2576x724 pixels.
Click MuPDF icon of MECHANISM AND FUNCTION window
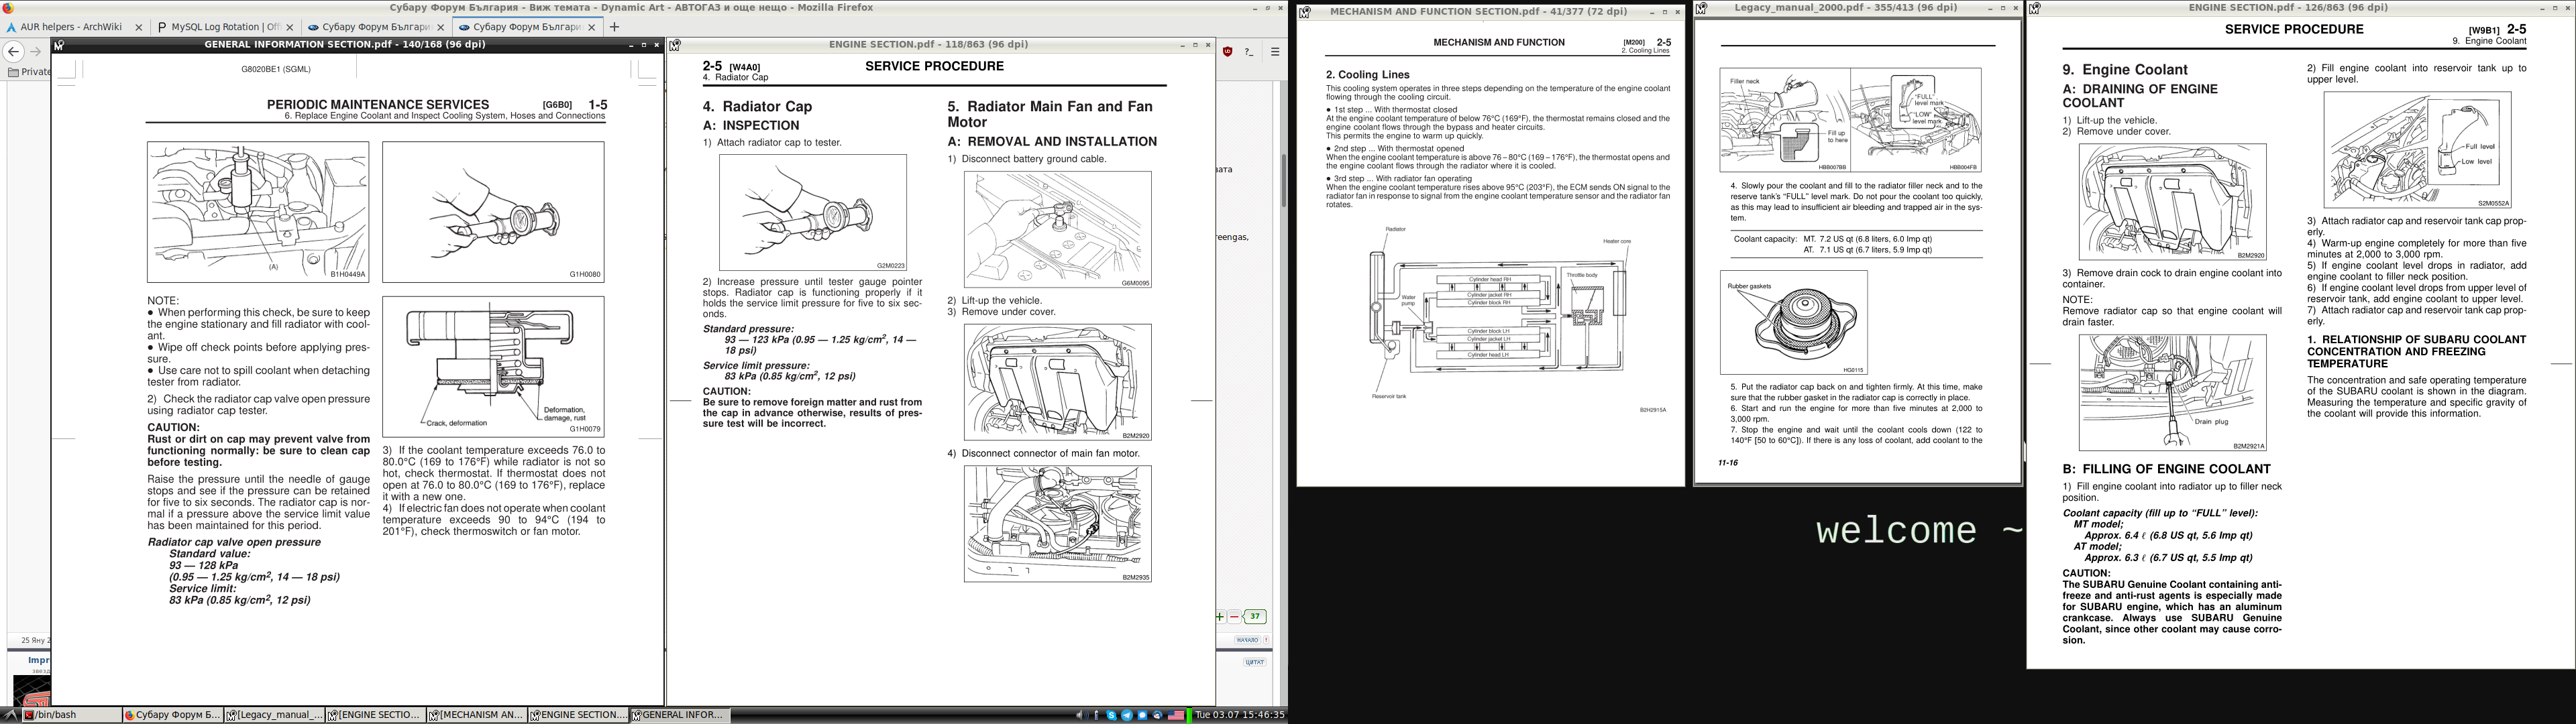pyautogui.click(x=1304, y=12)
